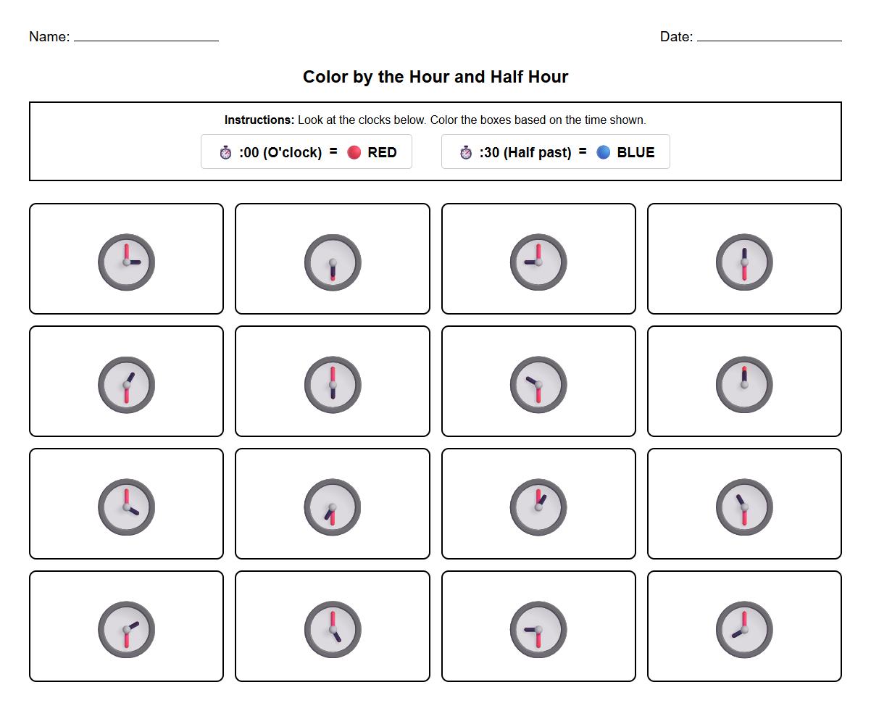Click the red circle color swatch

pyautogui.click(x=354, y=152)
